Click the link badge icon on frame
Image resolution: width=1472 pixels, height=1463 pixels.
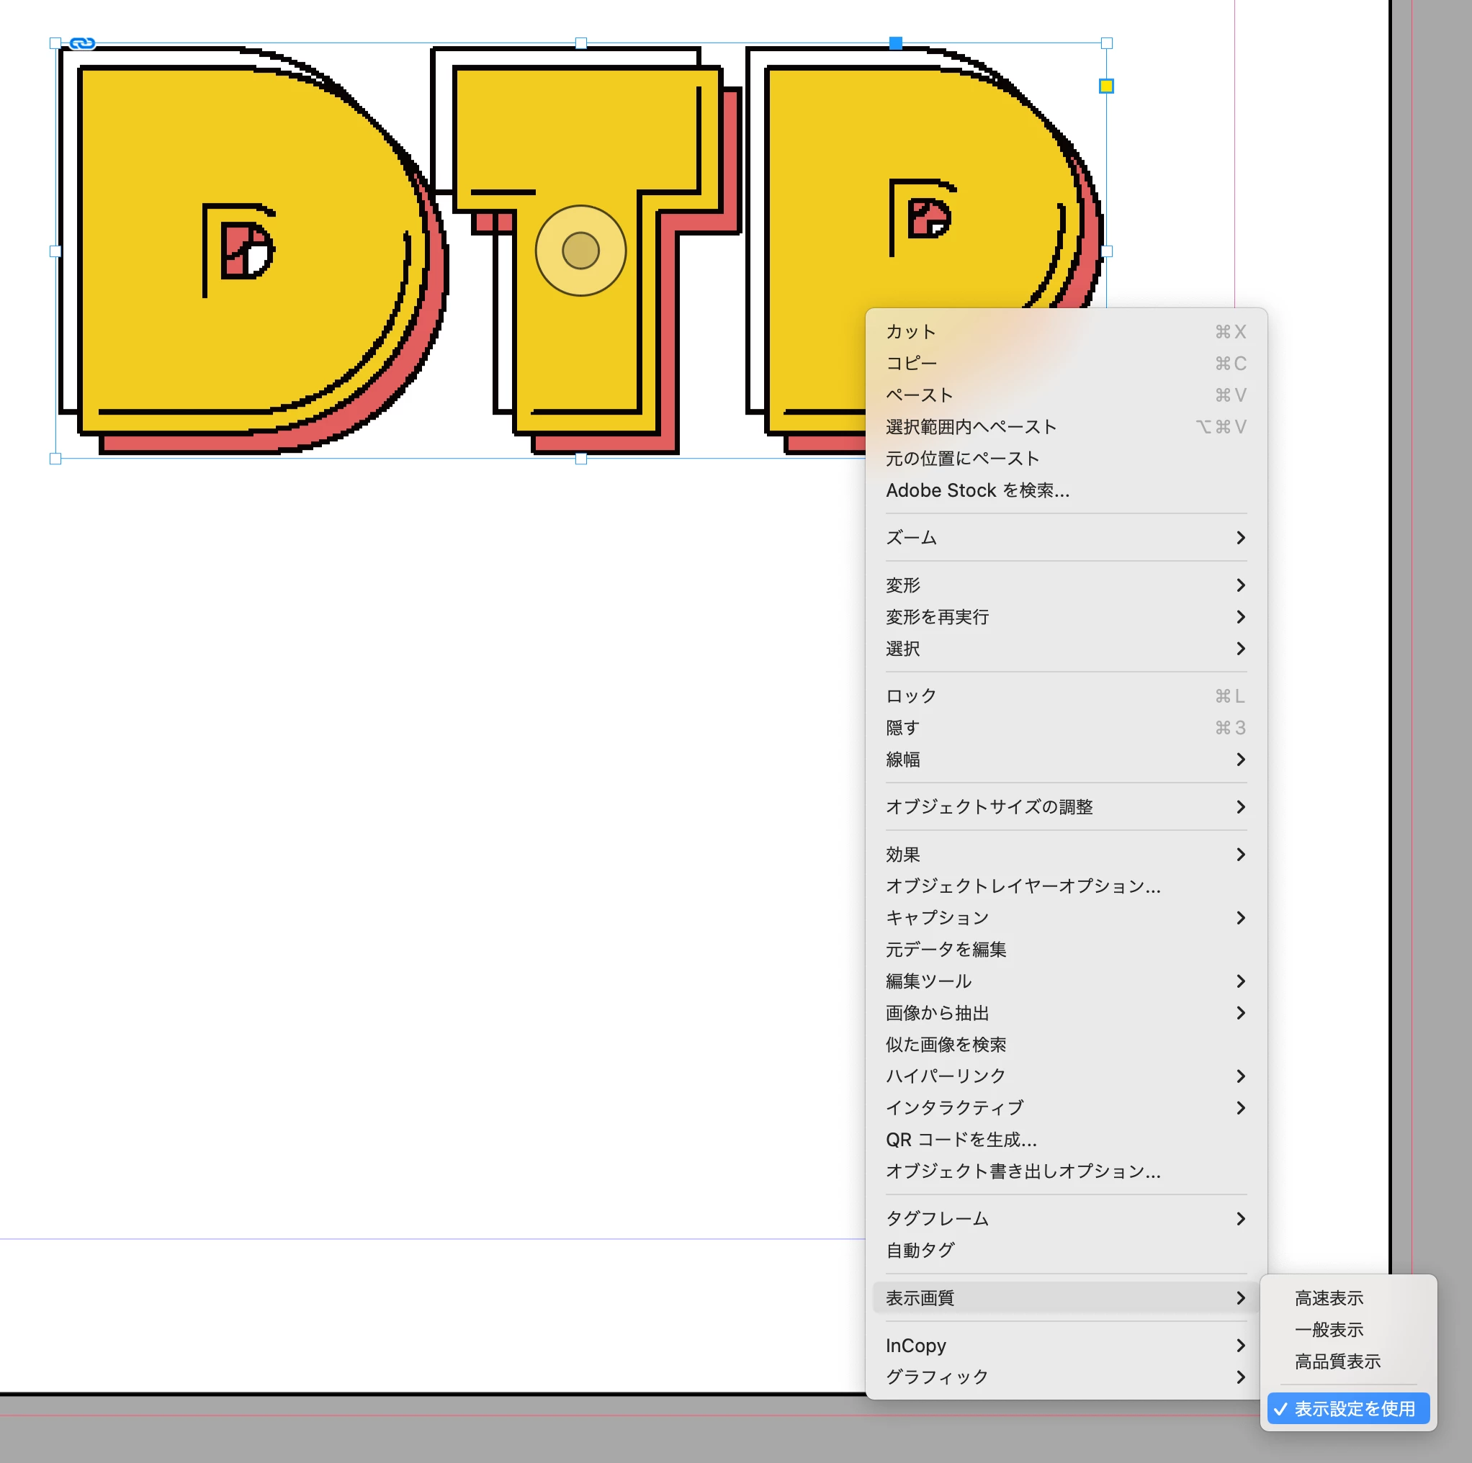tap(82, 43)
